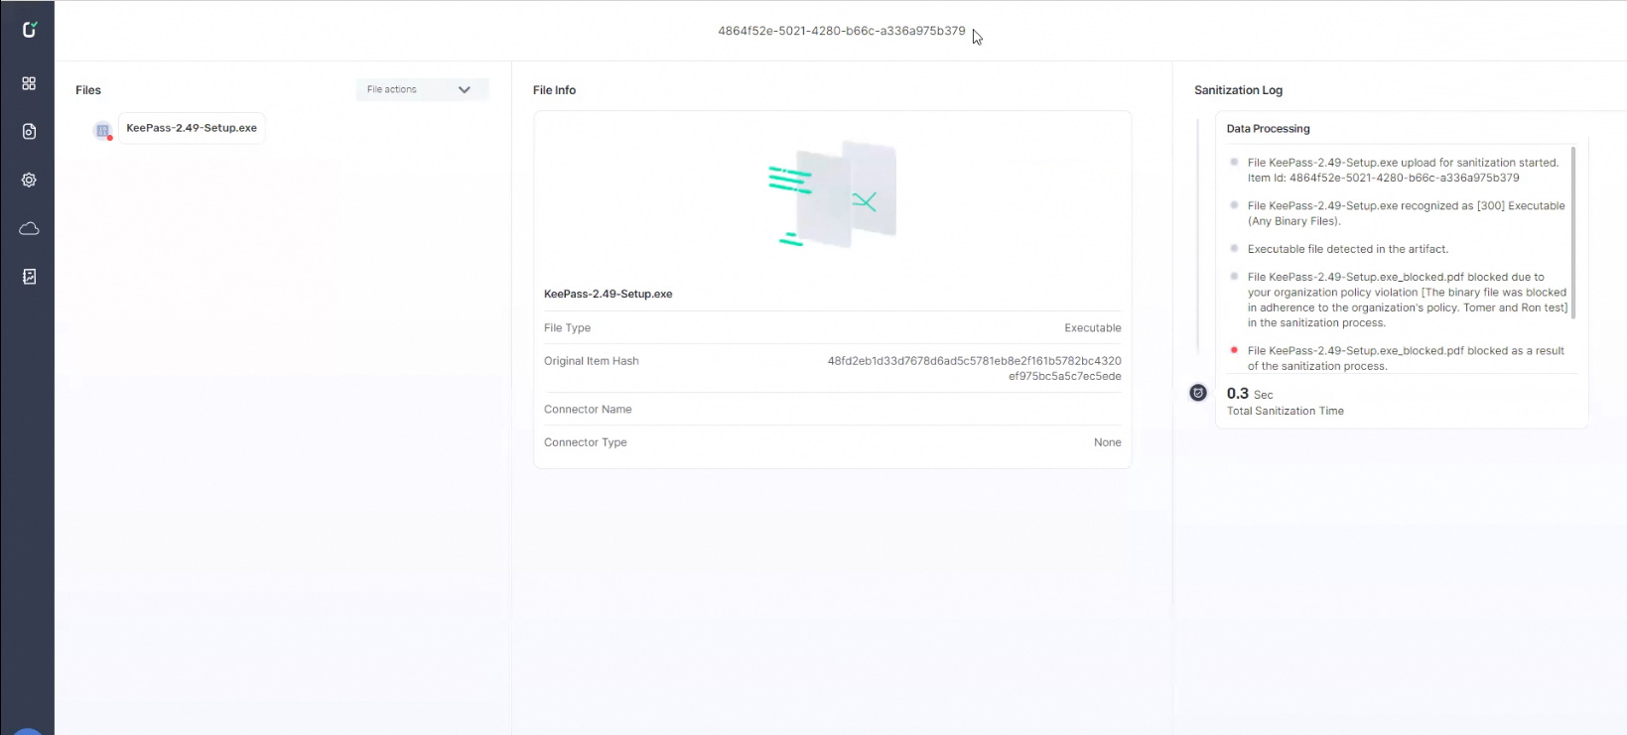The width and height of the screenshot is (1627, 735).
Task: Click the hash value 48fd2eb1d33d...
Action: tap(975, 368)
